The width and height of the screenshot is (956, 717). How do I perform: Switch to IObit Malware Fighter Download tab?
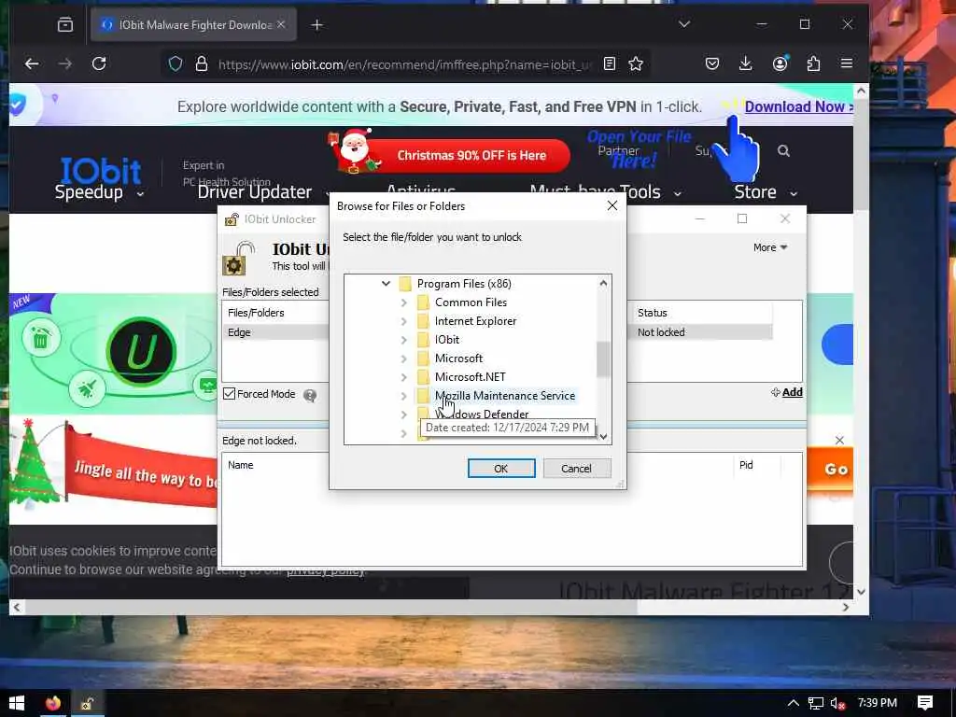click(x=194, y=24)
